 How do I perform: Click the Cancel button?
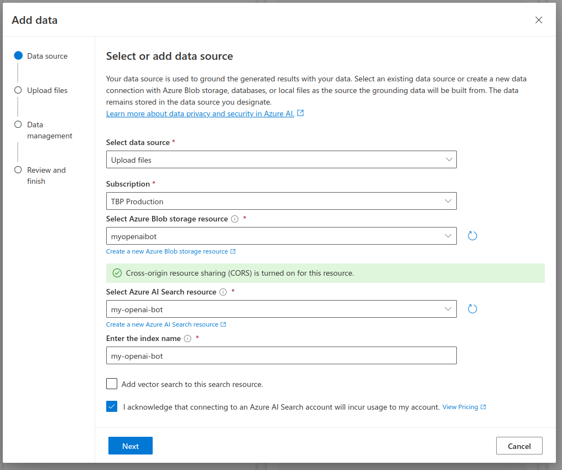pos(519,446)
